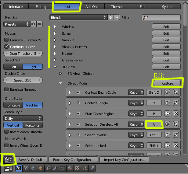Viewport: 188px width, 174px height.
Task: Disable the Continuous Grab checkbox
Action: pos(6,47)
